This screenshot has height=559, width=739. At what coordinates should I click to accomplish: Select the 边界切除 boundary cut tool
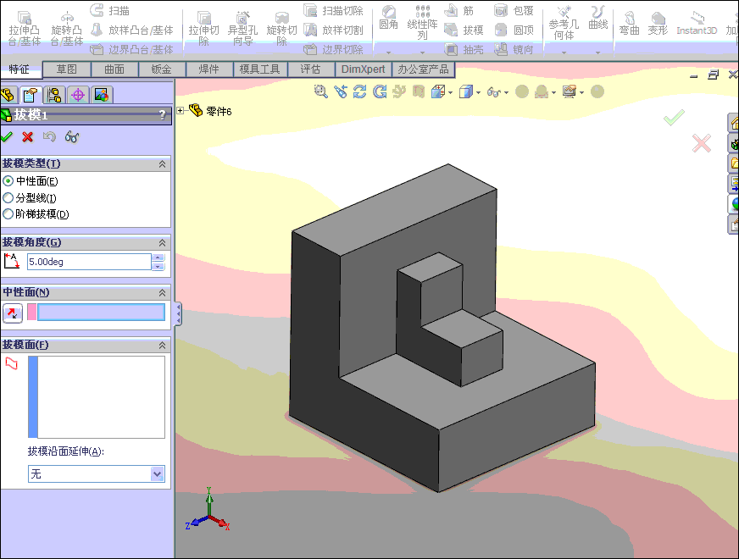click(334, 49)
